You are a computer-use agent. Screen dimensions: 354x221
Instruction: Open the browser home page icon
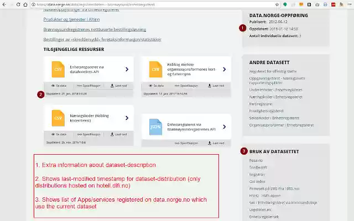click(25, 4)
